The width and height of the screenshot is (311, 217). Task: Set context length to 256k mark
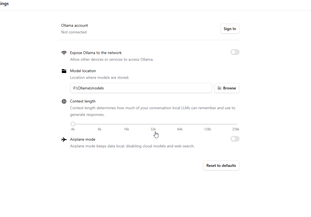(x=237, y=124)
